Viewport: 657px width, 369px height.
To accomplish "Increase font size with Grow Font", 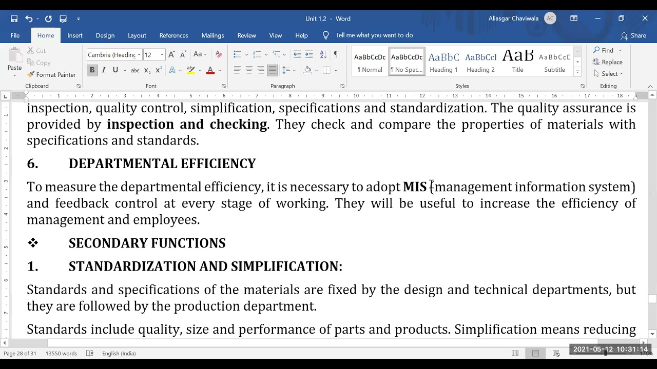I will (171, 55).
